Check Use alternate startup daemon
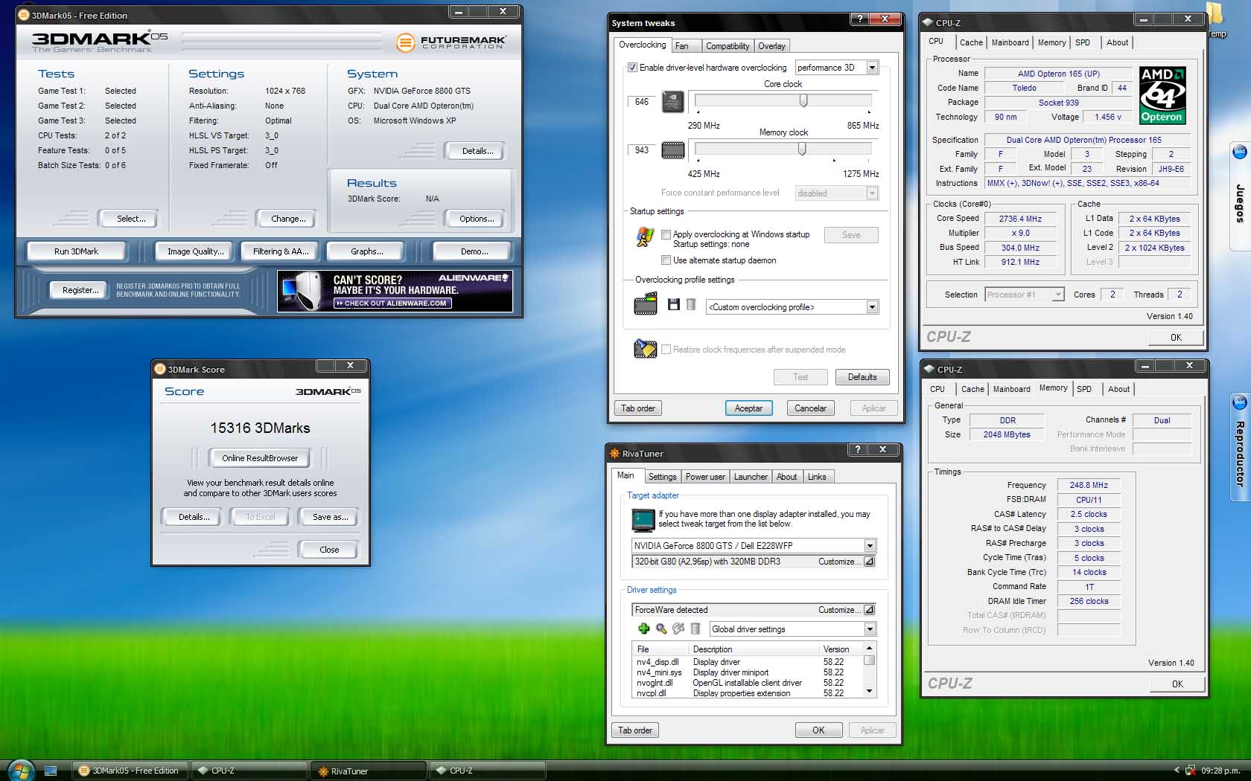 click(x=666, y=260)
